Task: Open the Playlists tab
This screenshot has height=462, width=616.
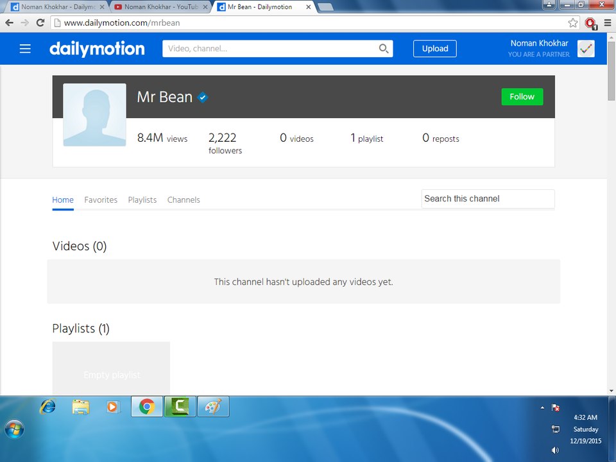Action: point(142,200)
